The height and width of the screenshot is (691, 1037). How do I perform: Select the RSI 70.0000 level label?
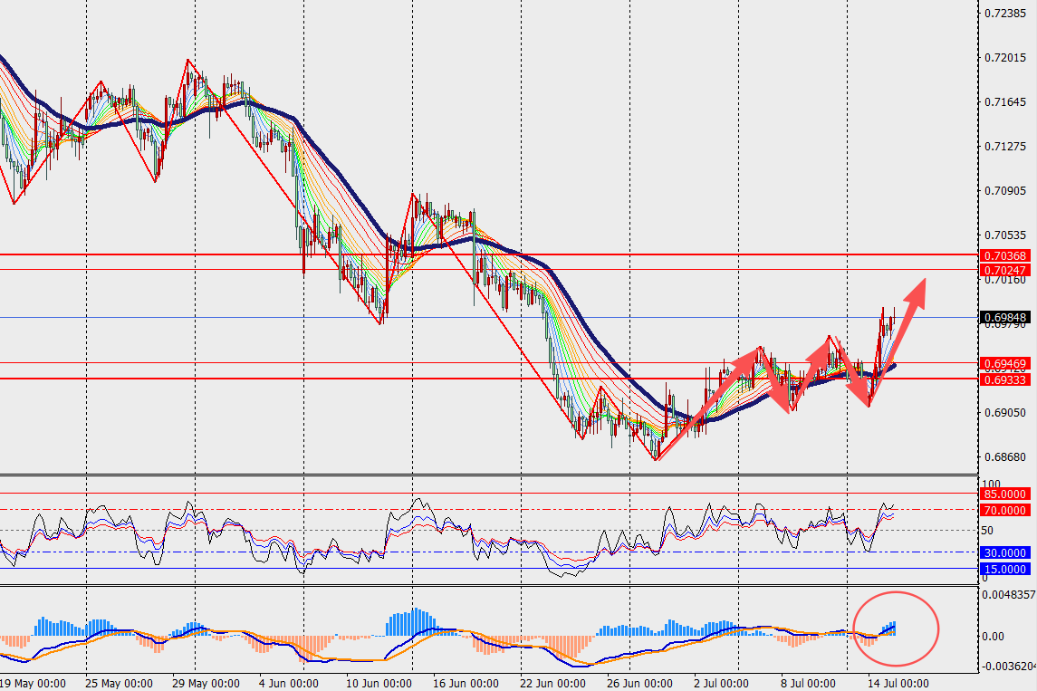(x=1004, y=511)
